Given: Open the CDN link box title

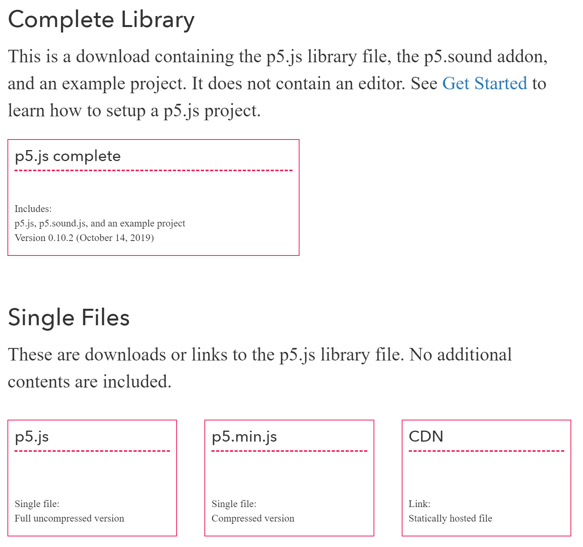Looking at the screenshot, I should [x=426, y=437].
